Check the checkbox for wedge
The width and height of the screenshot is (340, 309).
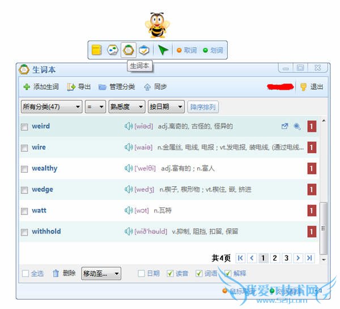[24, 190]
